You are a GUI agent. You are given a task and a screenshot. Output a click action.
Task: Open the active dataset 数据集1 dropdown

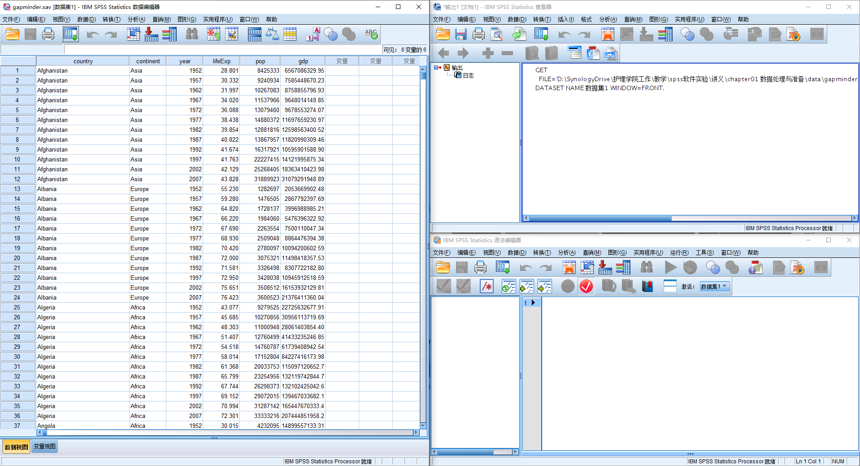[715, 287]
